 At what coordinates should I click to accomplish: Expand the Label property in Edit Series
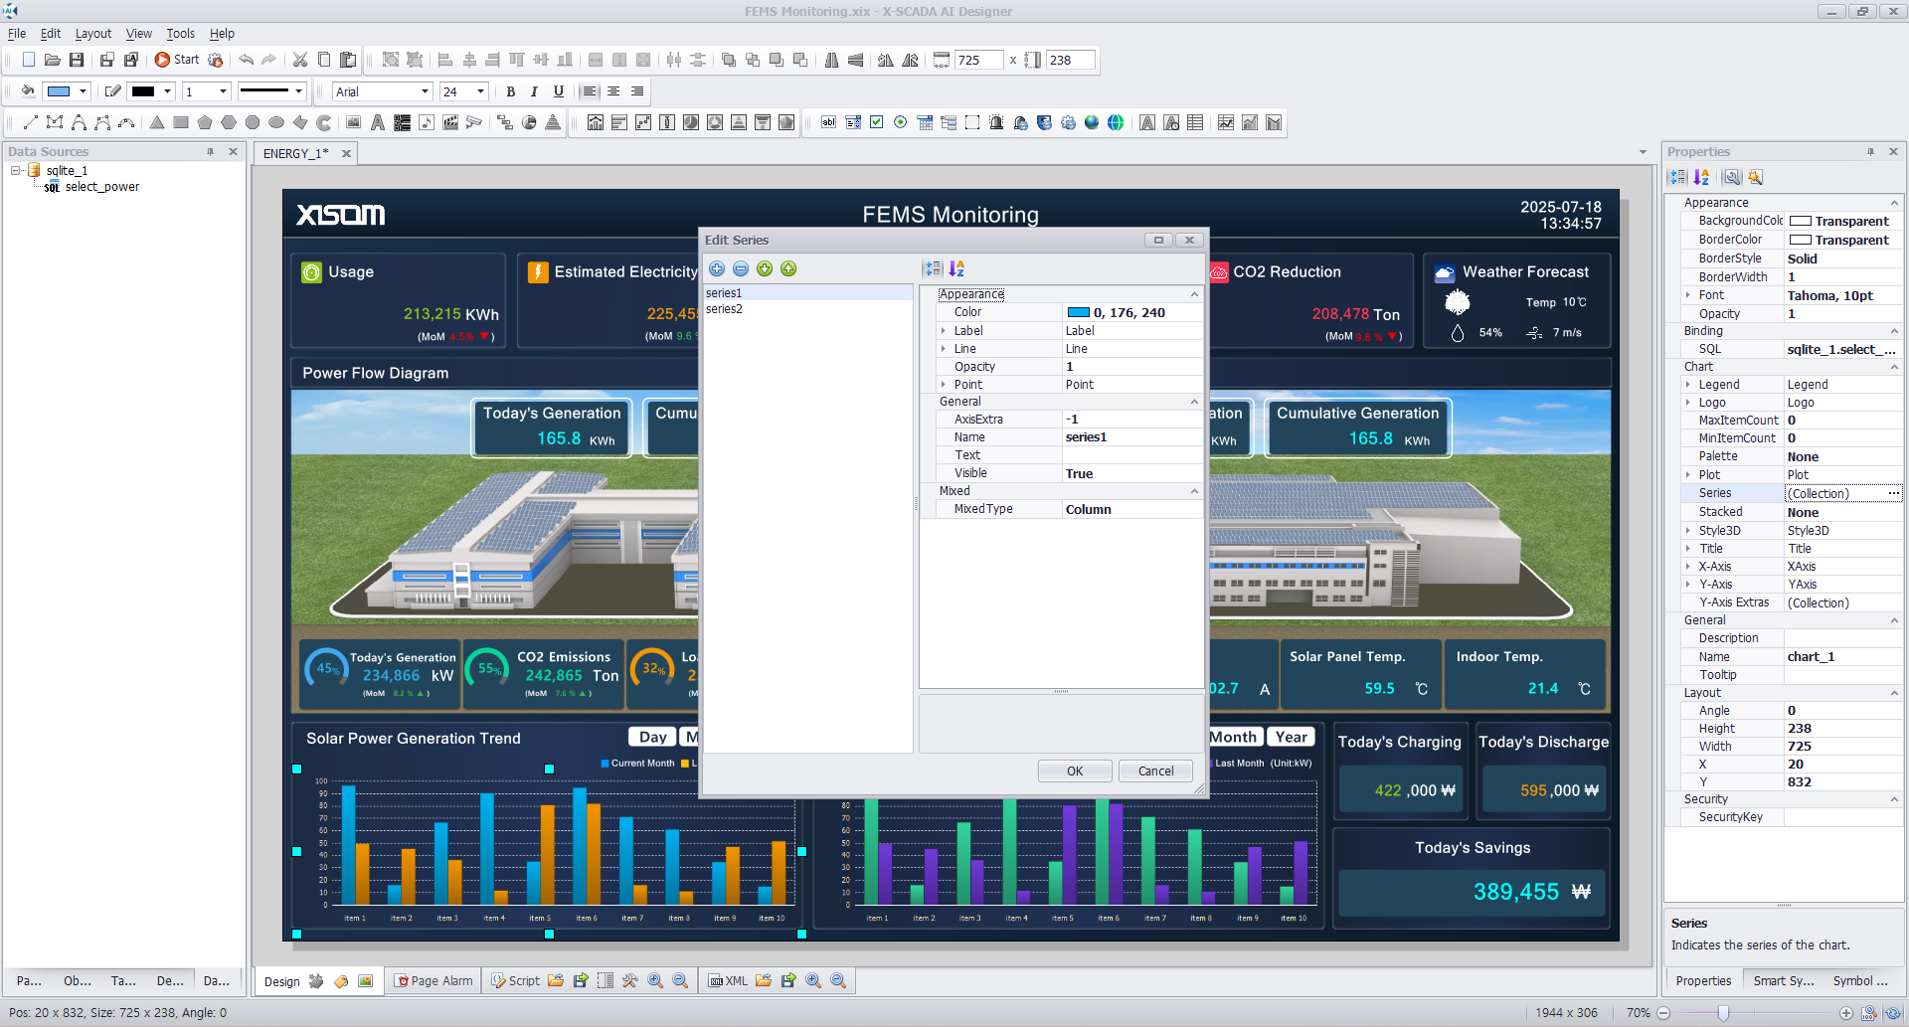[x=944, y=331]
